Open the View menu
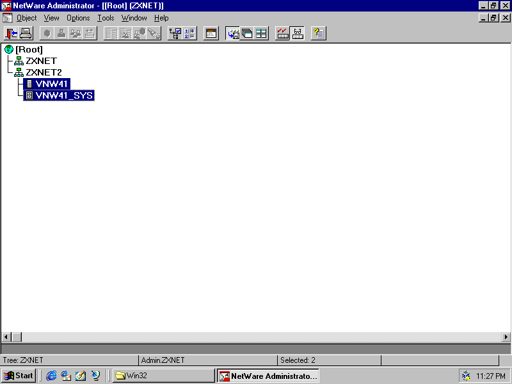Screen dimensions: 512x384 [x=52, y=18]
